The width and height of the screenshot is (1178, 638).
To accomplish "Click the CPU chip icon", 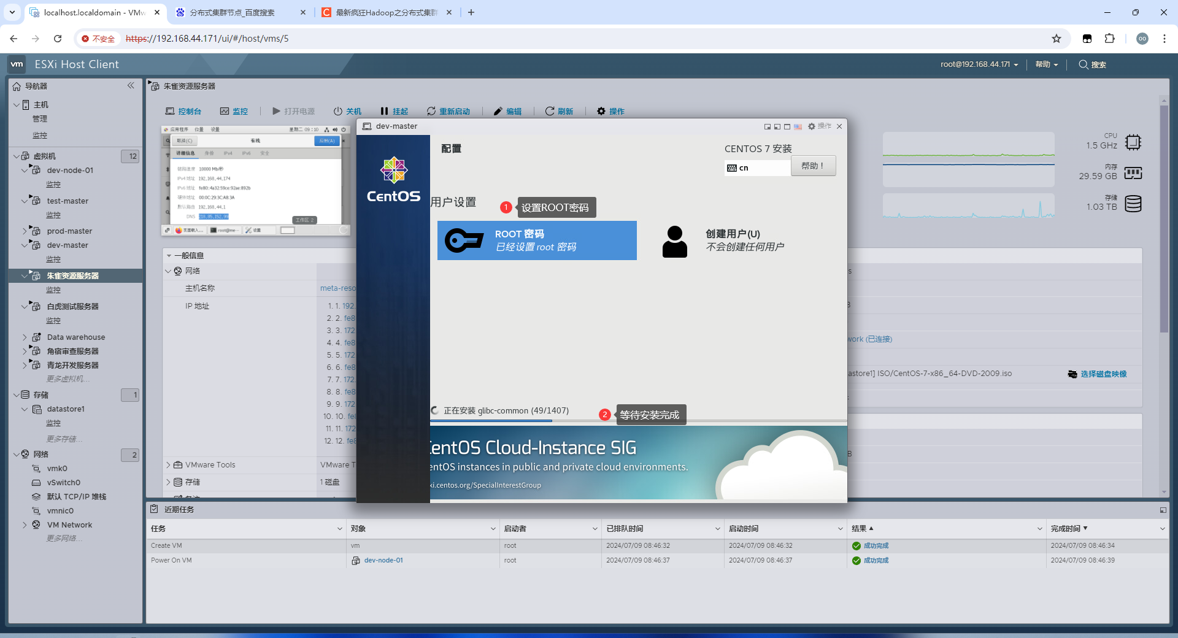I will tap(1133, 142).
